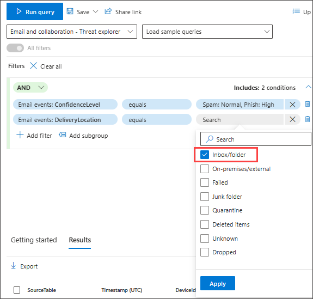
Task: Open the Save dropdown arrow
Action: [x=96, y=11]
